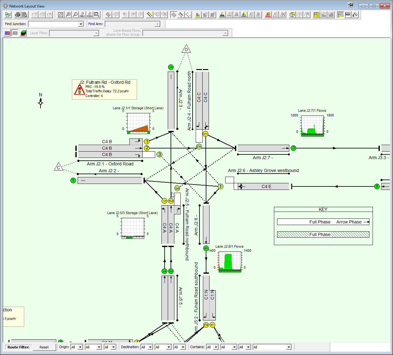Click the MAX zoom icon
The width and height of the screenshot is (393, 355).
click(x=82, y=14)
